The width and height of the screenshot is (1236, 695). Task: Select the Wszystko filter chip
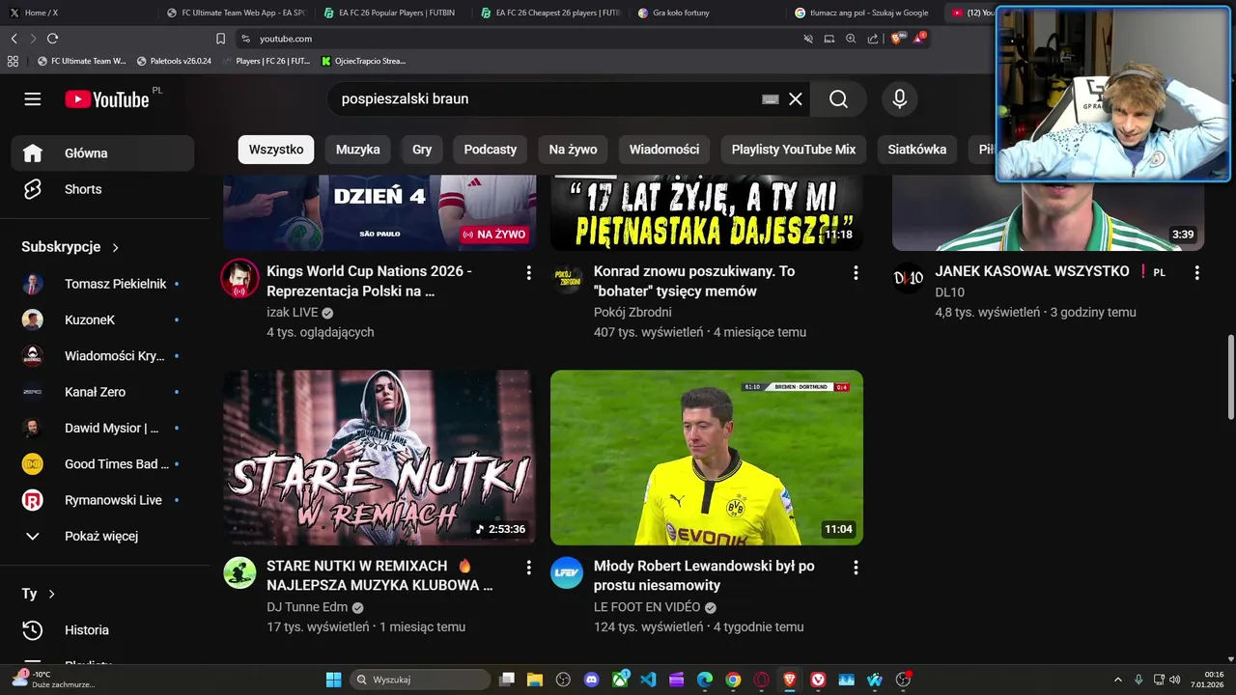(276, 150)
